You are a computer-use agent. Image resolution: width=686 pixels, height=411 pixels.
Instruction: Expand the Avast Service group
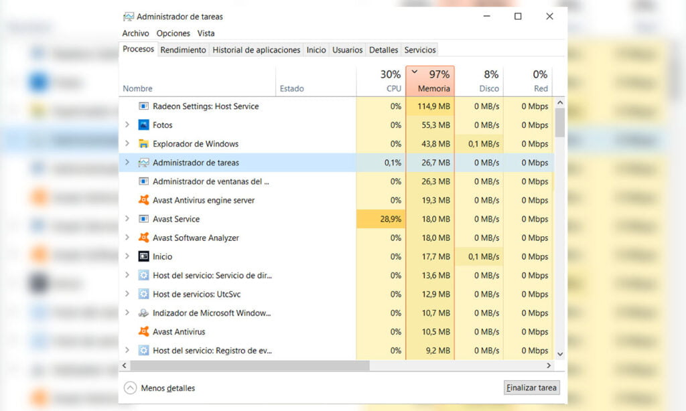127,219
